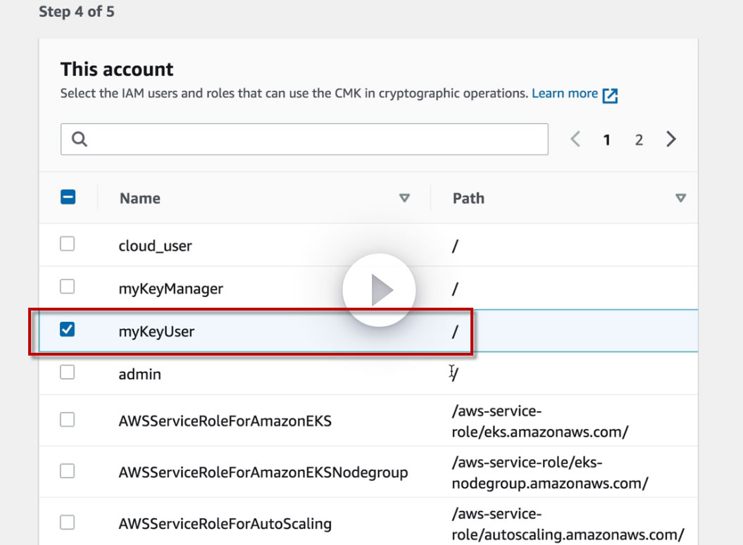Click the search magnifier icon
This screenshot has width=743, height=545.
point(80,139)
